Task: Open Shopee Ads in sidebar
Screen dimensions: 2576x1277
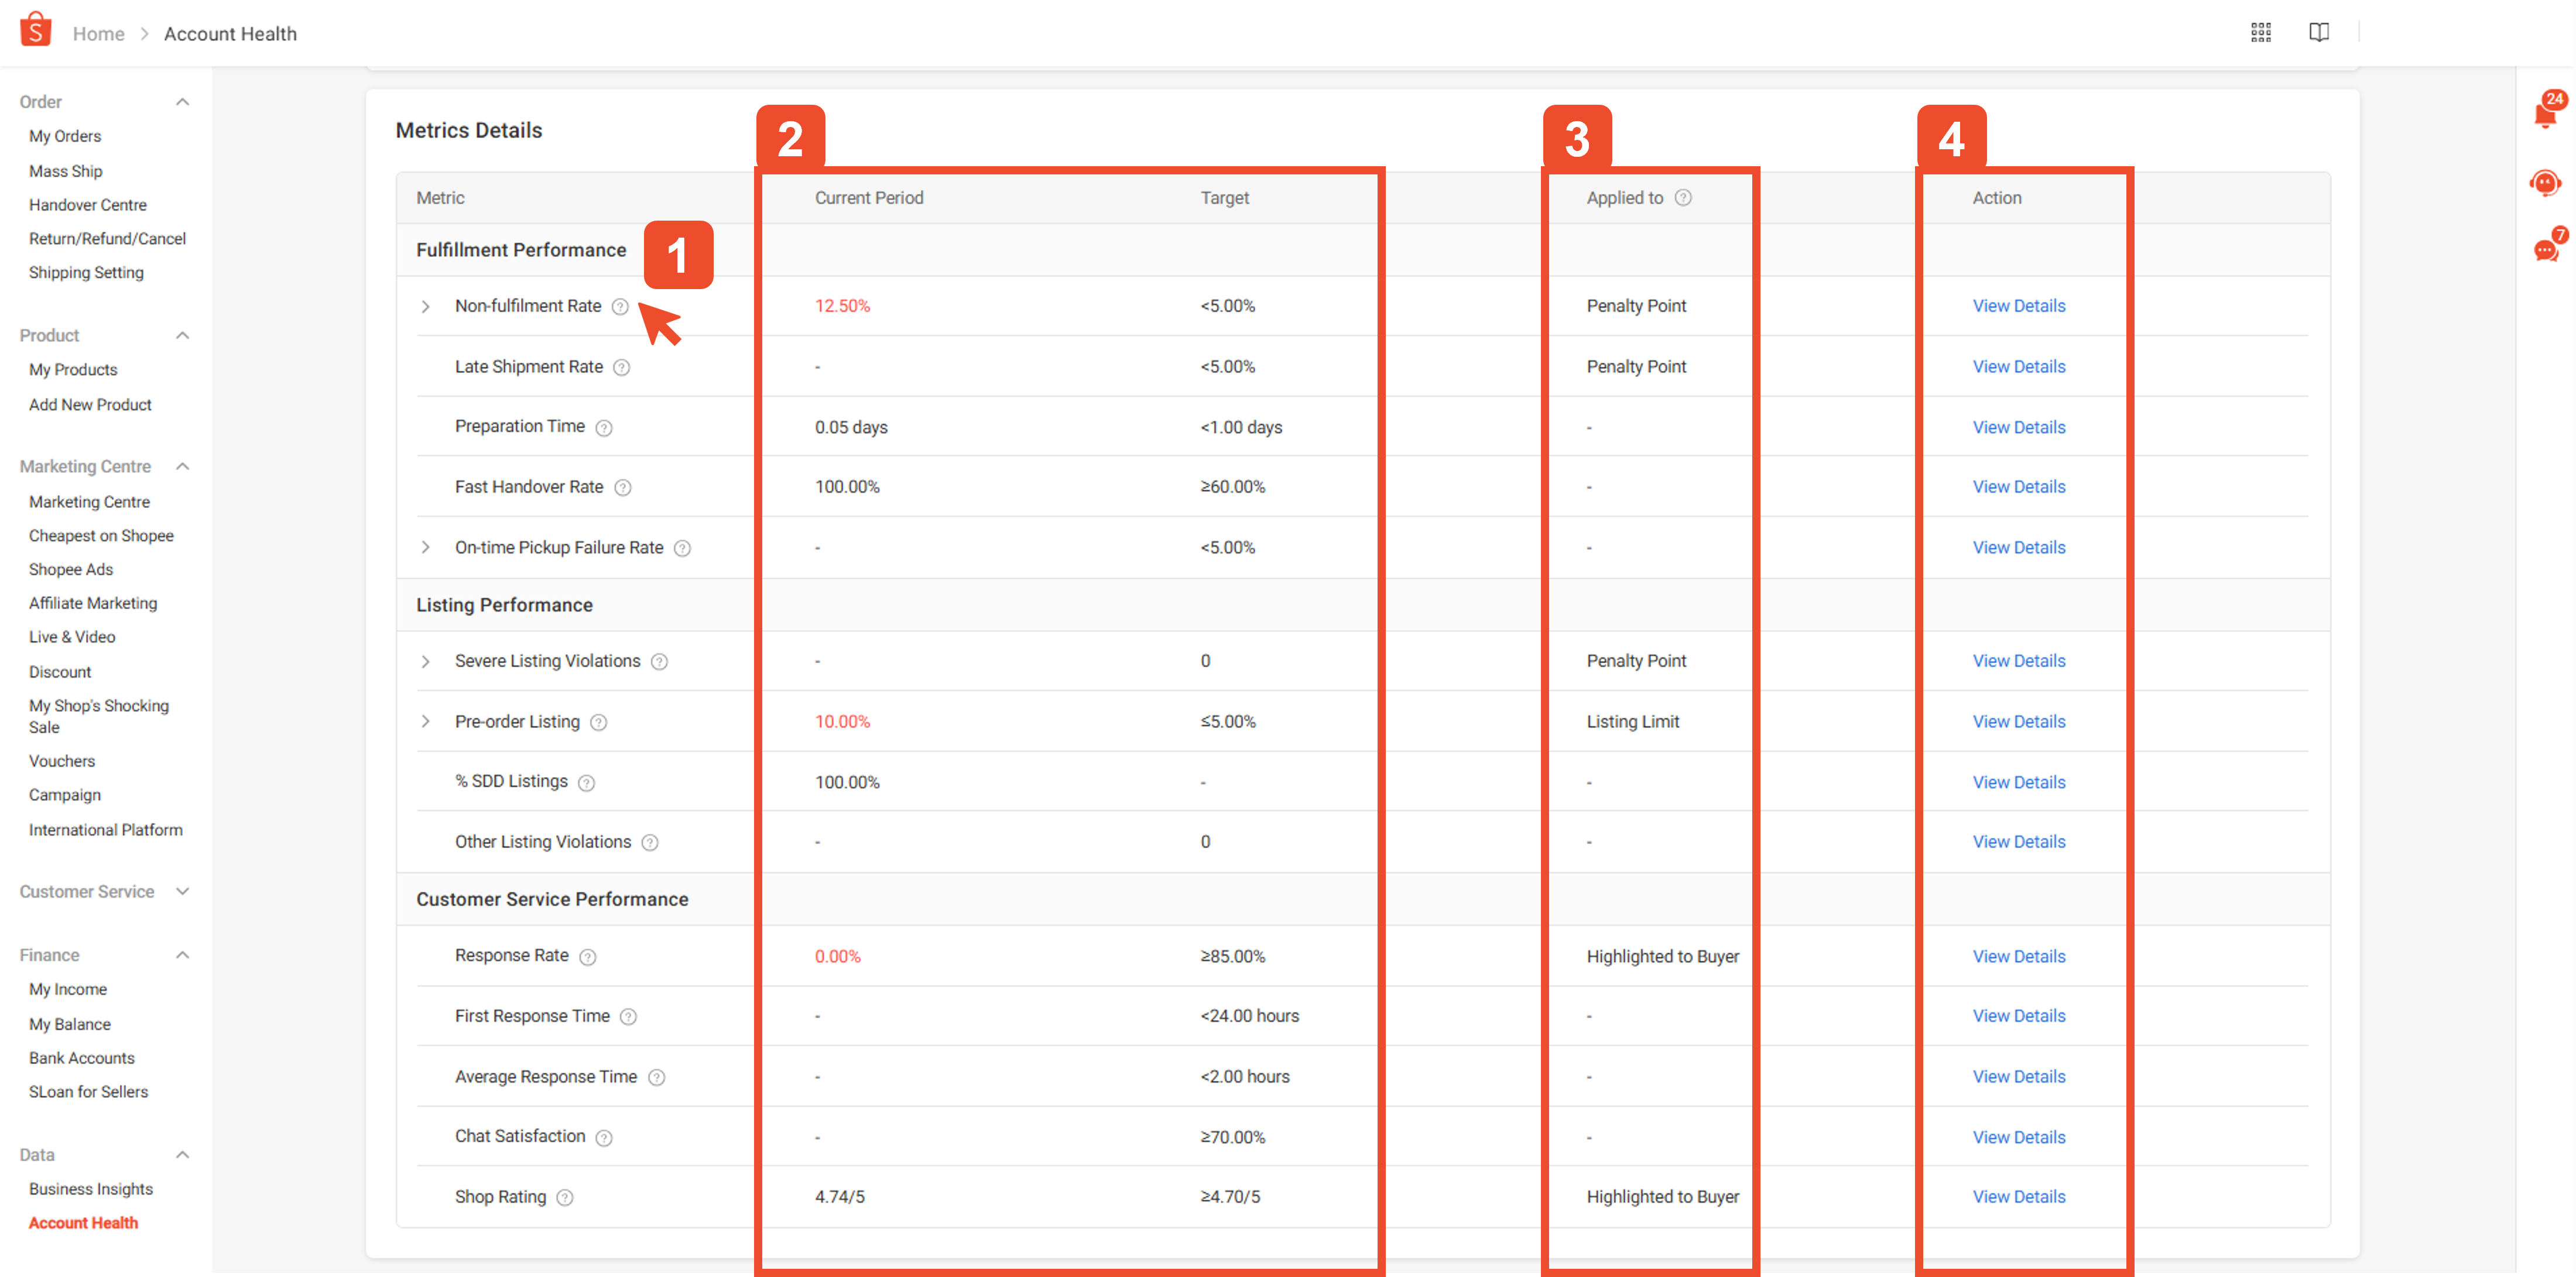Action: click(x=71, y=570)
